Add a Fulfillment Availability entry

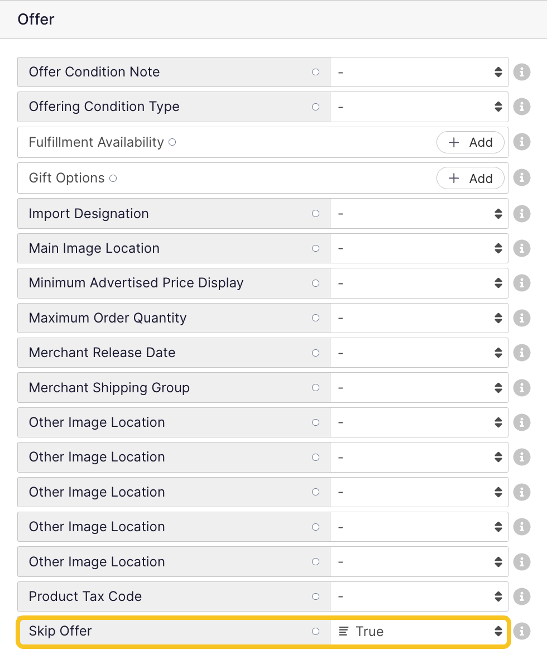[x=471, y=142]
